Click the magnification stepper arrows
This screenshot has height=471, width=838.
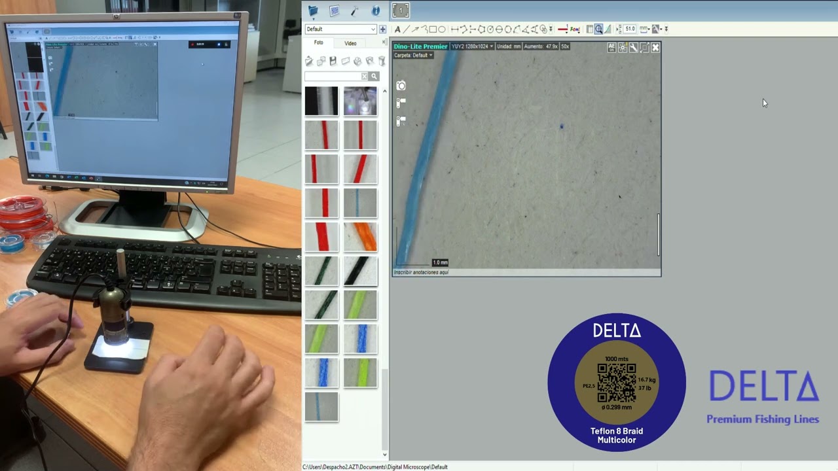(x=618, y=29)
